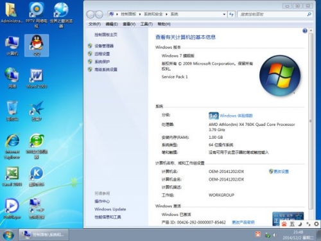Launch PPTV network TV shortcut

click(x=37, y=15)
